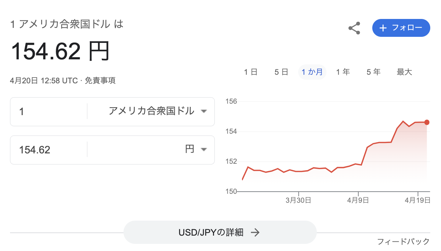Open the アメリカ合衆国ドル currency dropdown arrow
This screenshot has height=251, width=441.
(204, 112)
